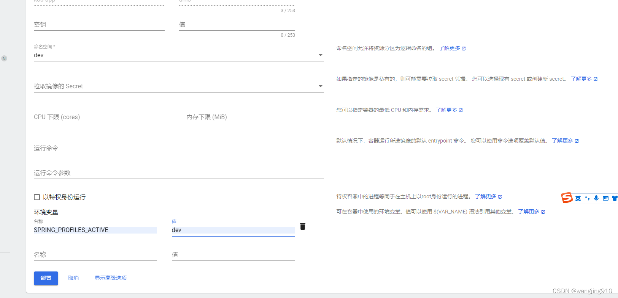Click the 取消 cancel button
Image resolution: width=618 pixels, height=298 pixels.
(73, 278)
